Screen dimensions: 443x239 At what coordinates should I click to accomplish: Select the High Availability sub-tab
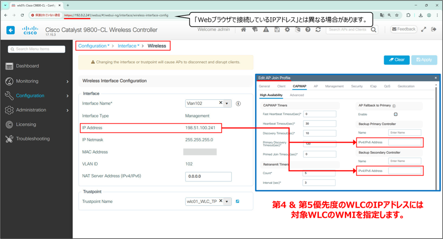coord(271,95)
